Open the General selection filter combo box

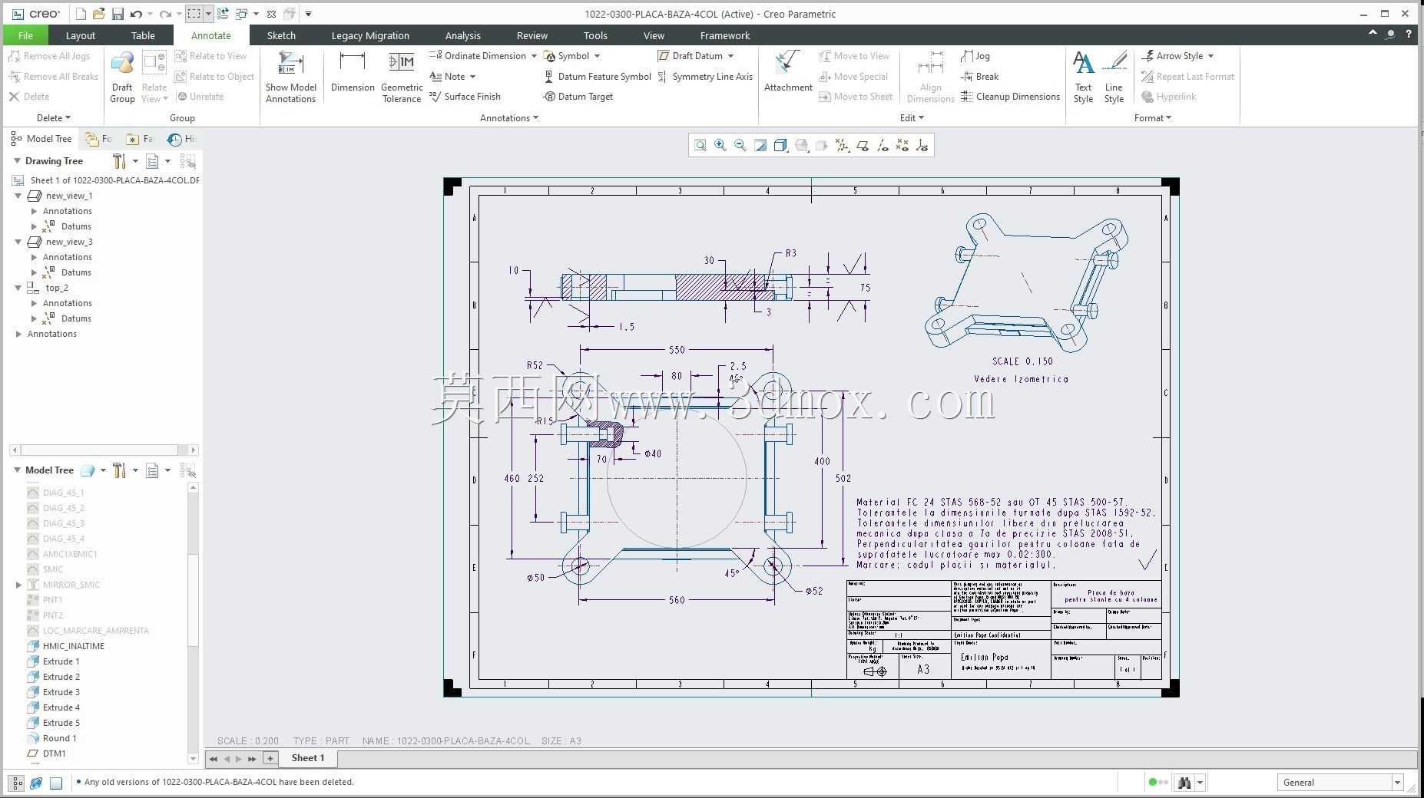(1341, 783)
